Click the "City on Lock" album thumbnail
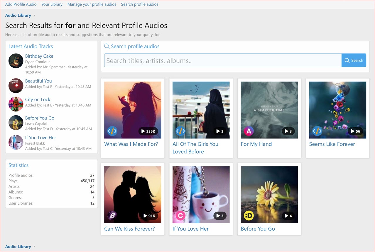Viewport: 375px width, 252px height. point(16,104)
